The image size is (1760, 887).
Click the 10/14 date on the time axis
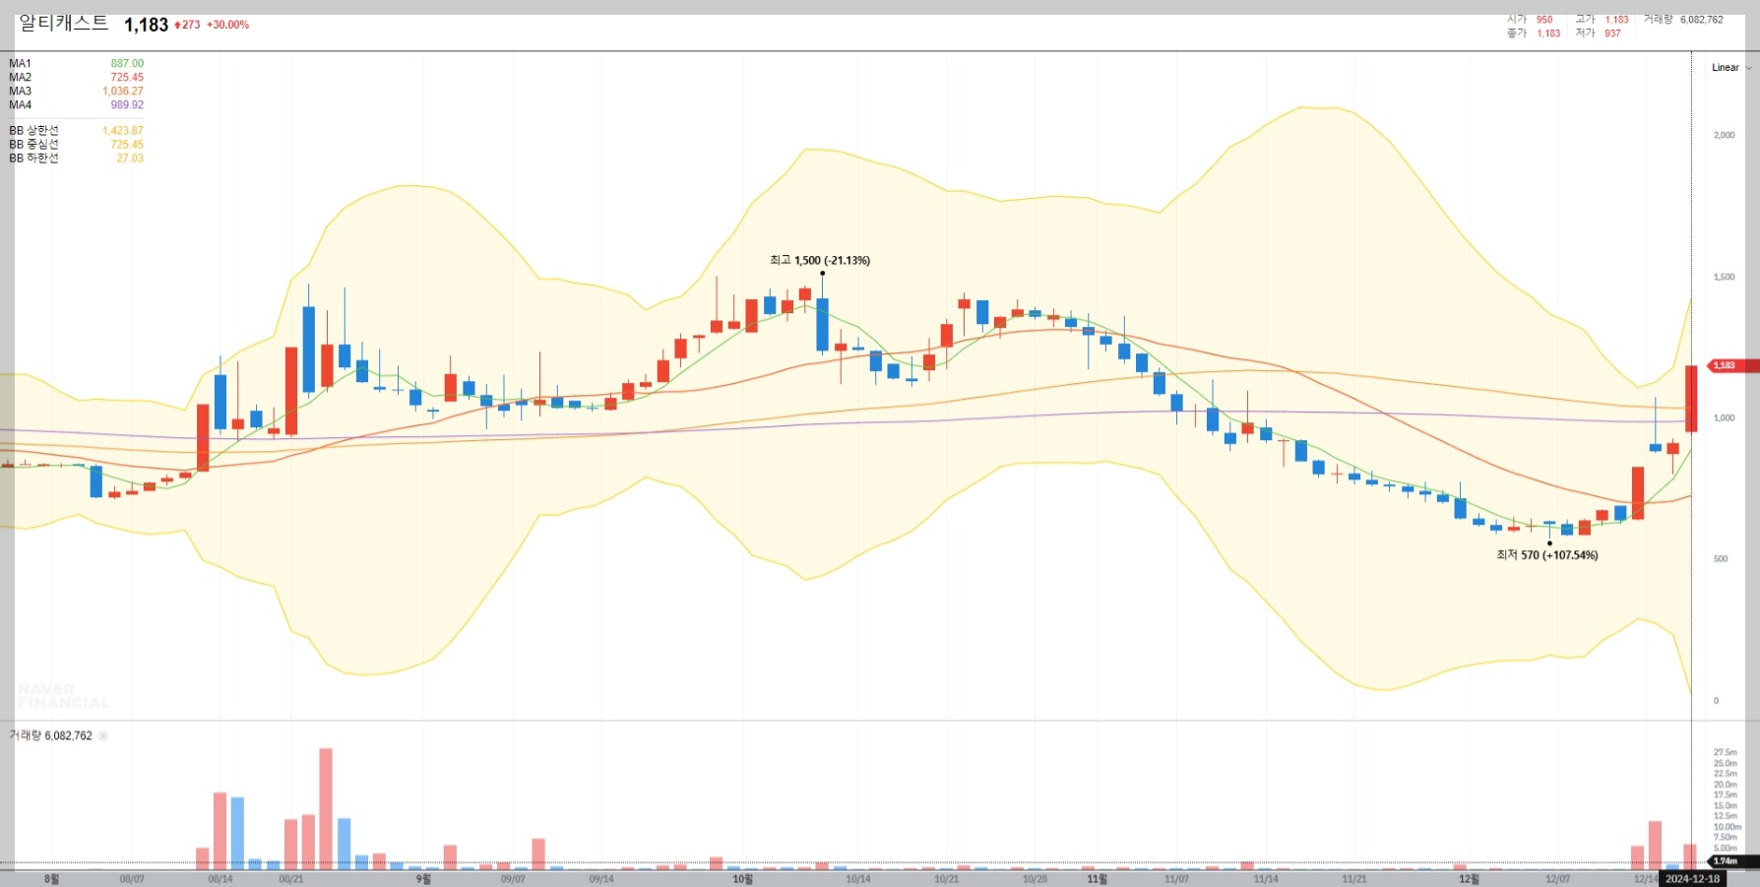[x=858, y=879]
